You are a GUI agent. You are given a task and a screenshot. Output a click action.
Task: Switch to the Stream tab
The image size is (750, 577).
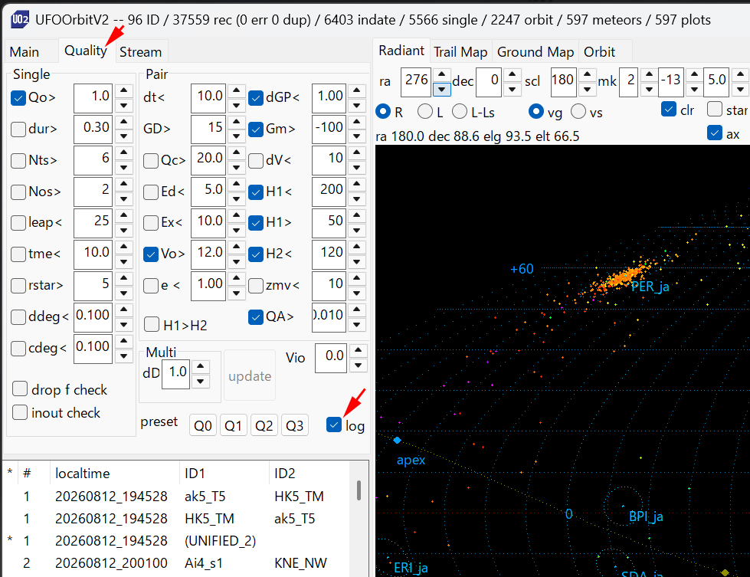[141, 51]
